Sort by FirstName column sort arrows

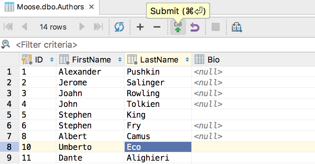(120, 59)
